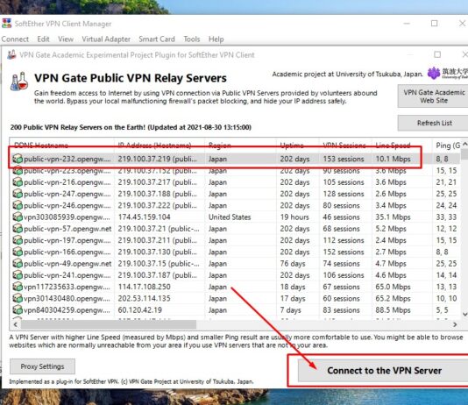The width and height of the screenshot is (468, 405).
Task: Open the Edit menu
Action: point(43,39)
